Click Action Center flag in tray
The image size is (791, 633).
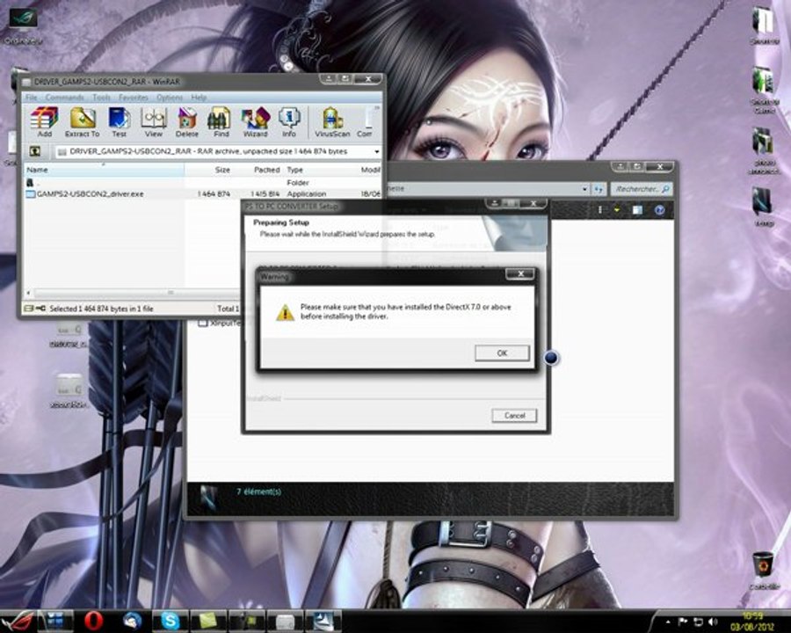[x=683, y=622]
